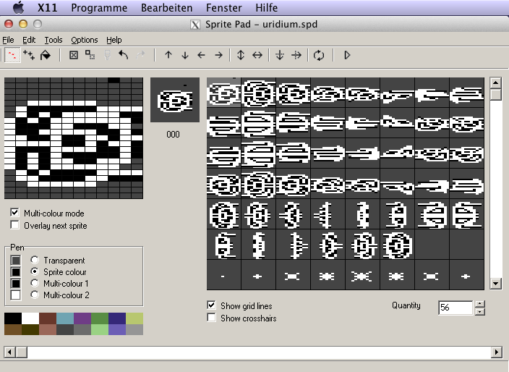
Task: Open the Bearbeiten menu in the menu bar
Action: (166, 8)
